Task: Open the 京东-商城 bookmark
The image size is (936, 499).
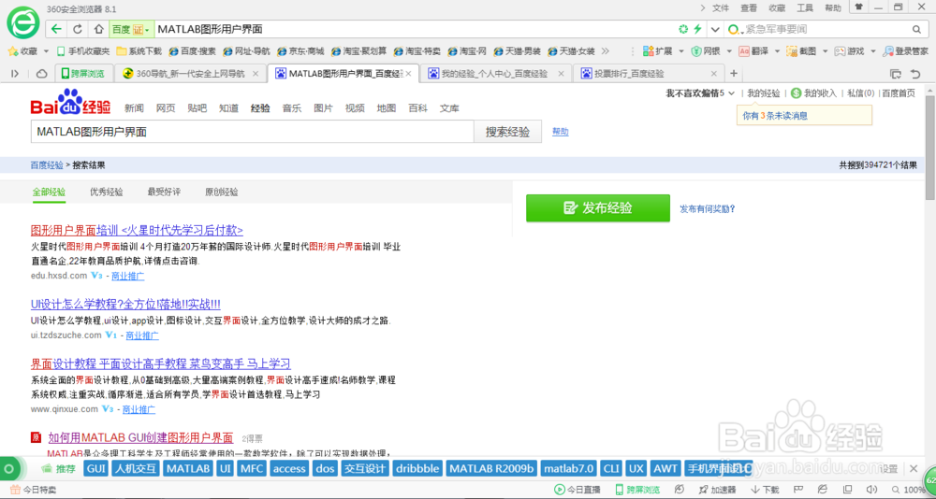Action: 300,51
